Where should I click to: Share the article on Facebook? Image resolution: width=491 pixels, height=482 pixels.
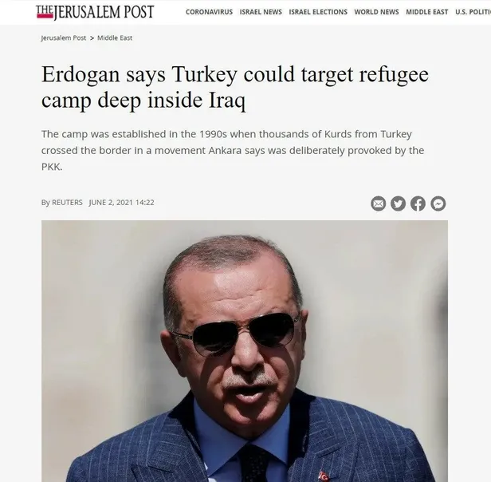418,203
